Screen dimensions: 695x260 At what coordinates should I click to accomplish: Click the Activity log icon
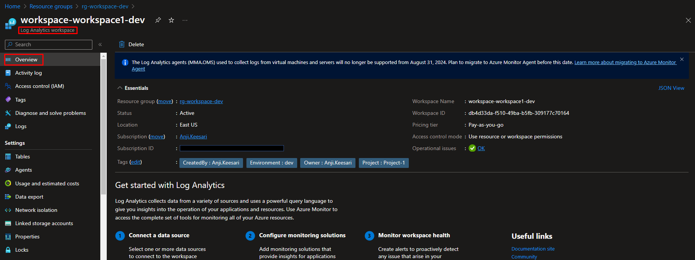click(x=8, y=73)
